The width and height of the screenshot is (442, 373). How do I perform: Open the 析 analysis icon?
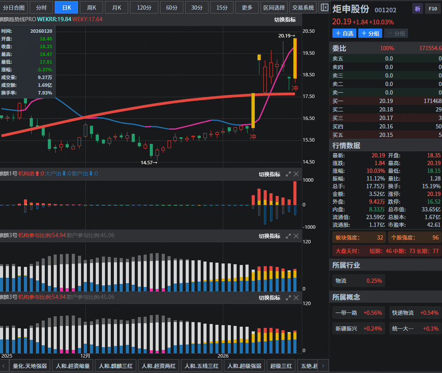pos(417,9)
